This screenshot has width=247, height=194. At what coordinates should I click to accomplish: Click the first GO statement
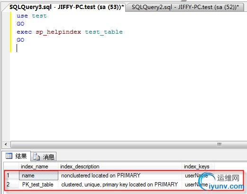[20, 24]
